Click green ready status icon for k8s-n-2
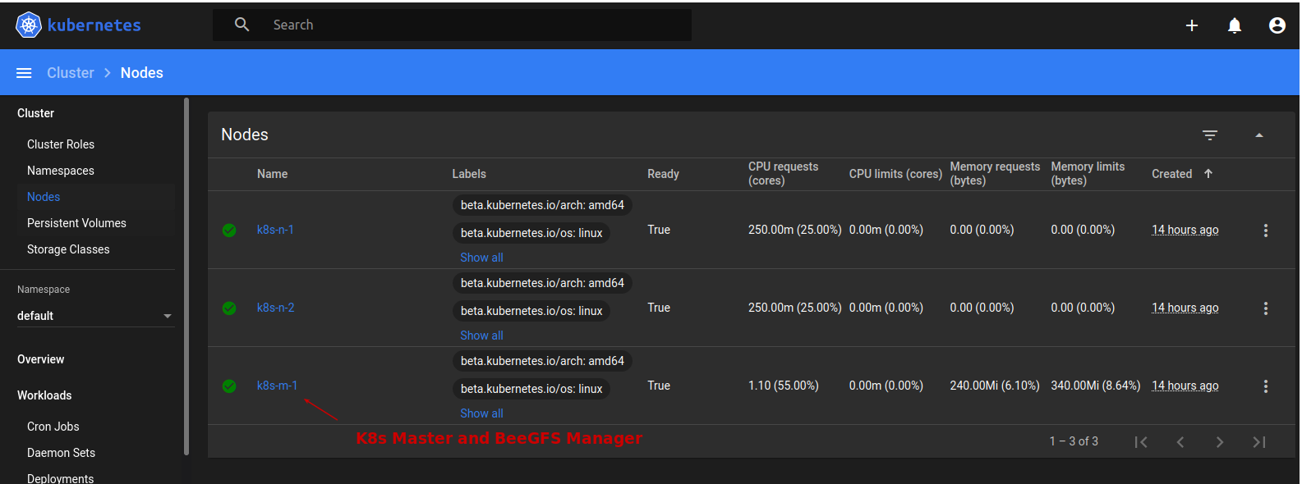This screenshot has width=1302, height=484. tap(229, 308)
